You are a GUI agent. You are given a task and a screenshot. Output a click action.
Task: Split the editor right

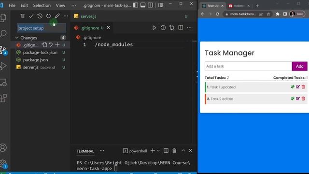coord(181,28)
